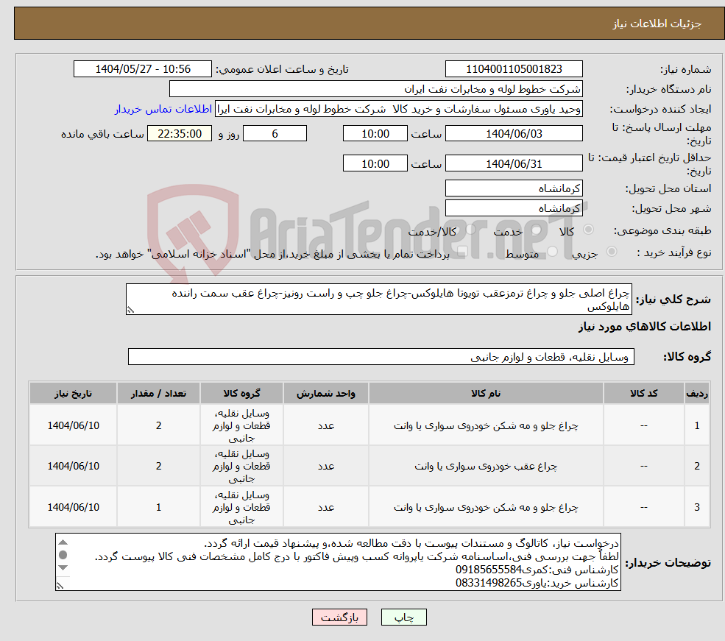Image resolution: width=725 pixels, height=641 pixels.
Task: Click the resize handle of description textarea
Action: pos(130,310)
